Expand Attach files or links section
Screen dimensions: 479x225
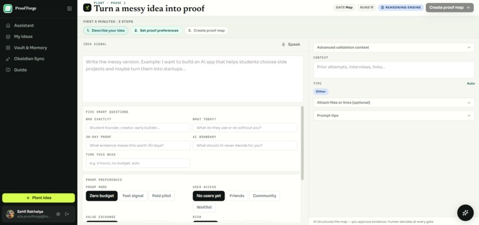[394, 103]
